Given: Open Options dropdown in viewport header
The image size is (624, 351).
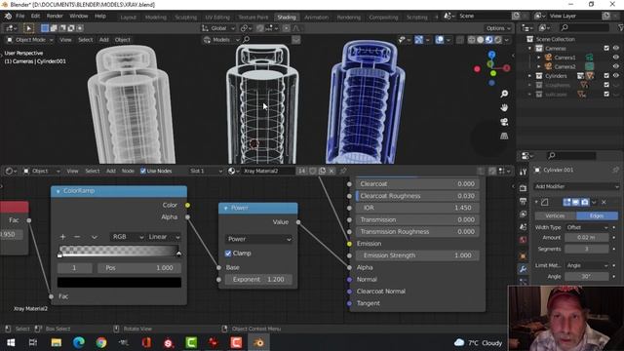Looking at the screenshot, I should [498, 28].
